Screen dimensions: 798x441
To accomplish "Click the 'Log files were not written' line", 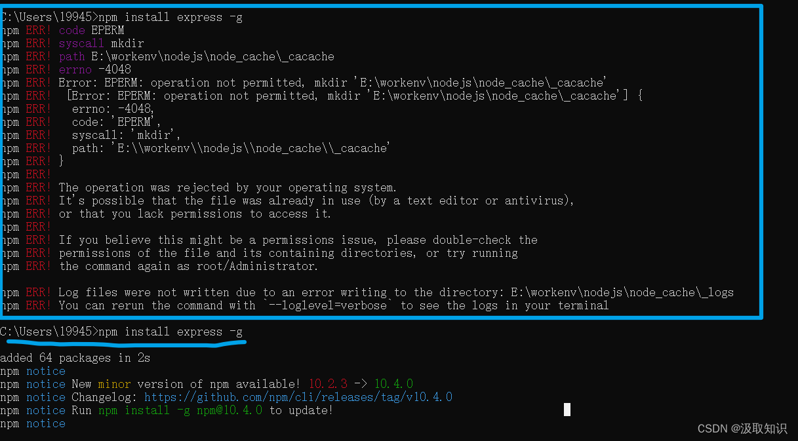I will click(396, 292).
